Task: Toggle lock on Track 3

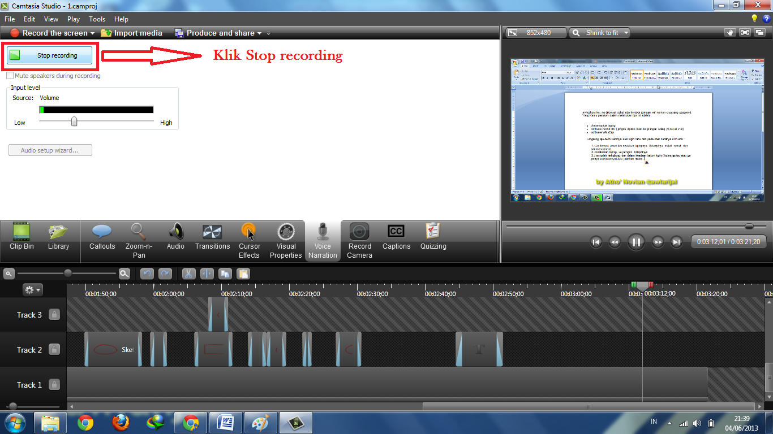Action: [x=54, y=314]
